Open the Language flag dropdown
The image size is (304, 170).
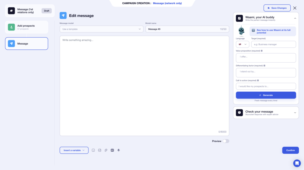point(243,44)
